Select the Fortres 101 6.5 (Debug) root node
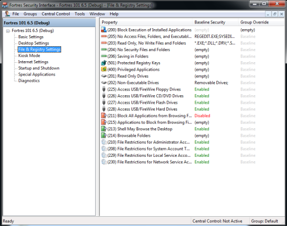287x226 pixels. point(33,30)
